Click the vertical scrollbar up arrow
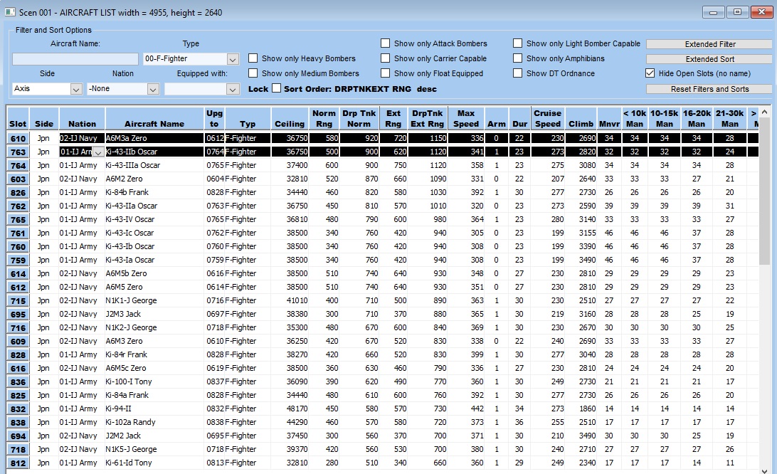 (765, 112)
